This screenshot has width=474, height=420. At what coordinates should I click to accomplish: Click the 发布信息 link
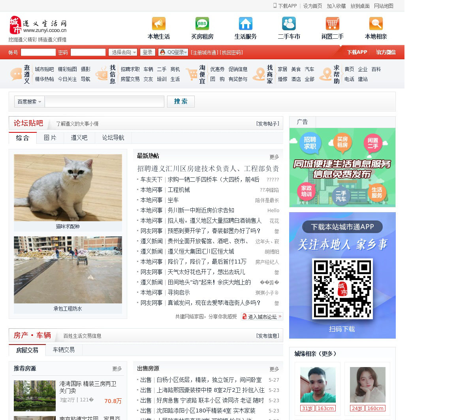coord(267,336)
